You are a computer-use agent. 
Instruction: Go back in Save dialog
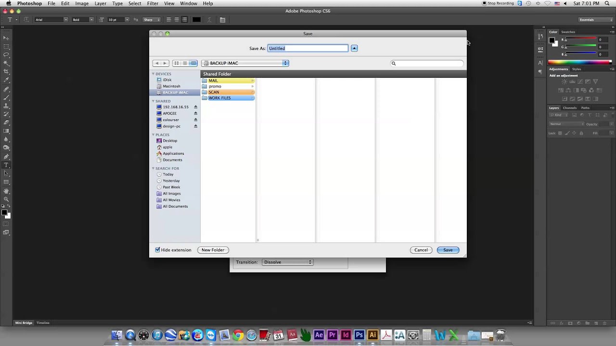pyautogui.click(x=156, y=63)
